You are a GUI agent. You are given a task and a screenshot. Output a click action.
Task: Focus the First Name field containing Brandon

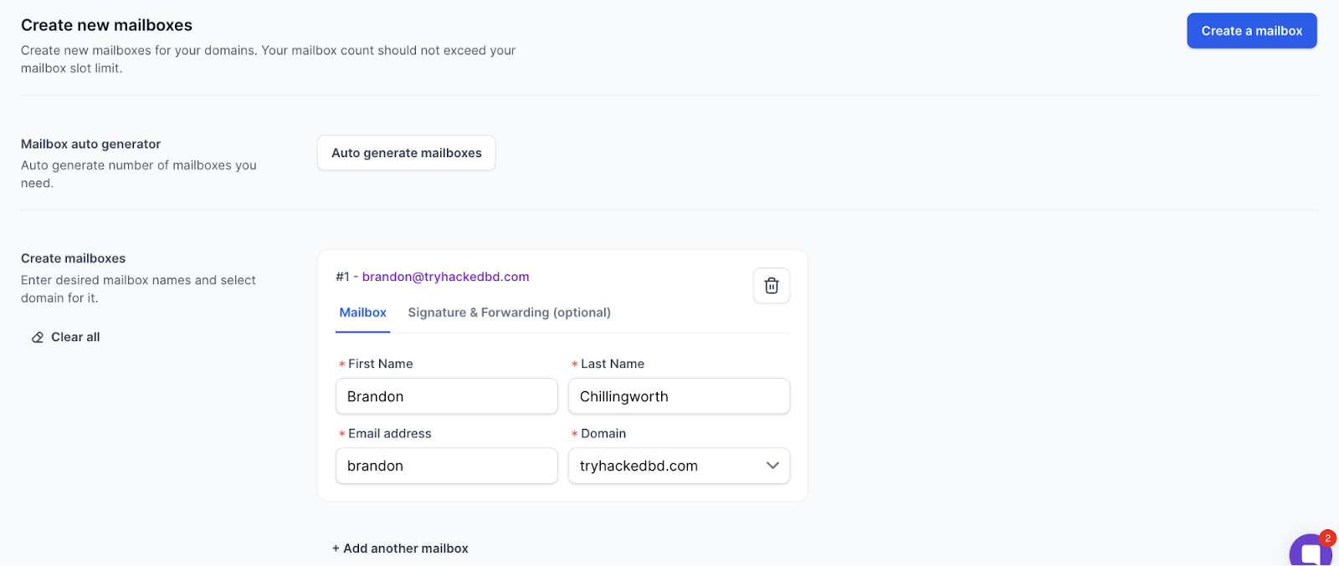coord(446,396)
